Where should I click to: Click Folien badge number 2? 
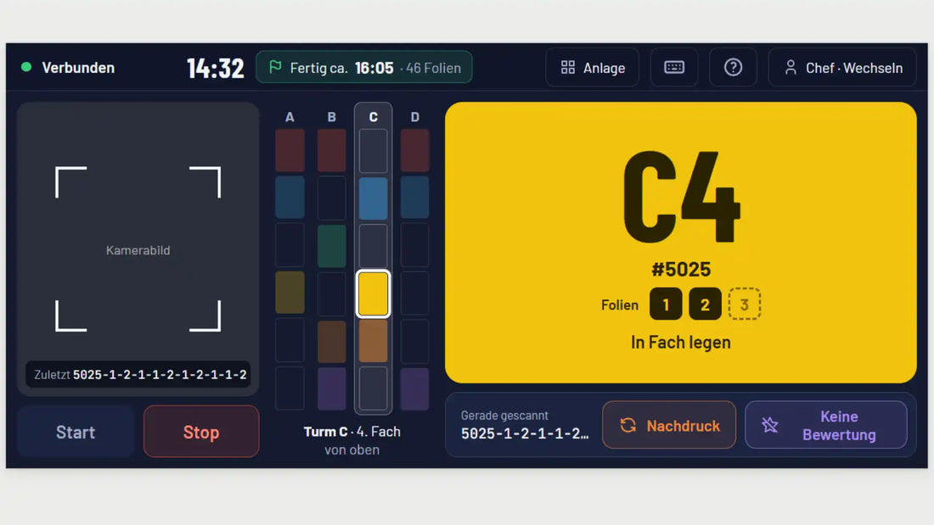705,304
